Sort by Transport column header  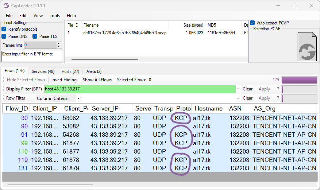click(x=162, y=108)
